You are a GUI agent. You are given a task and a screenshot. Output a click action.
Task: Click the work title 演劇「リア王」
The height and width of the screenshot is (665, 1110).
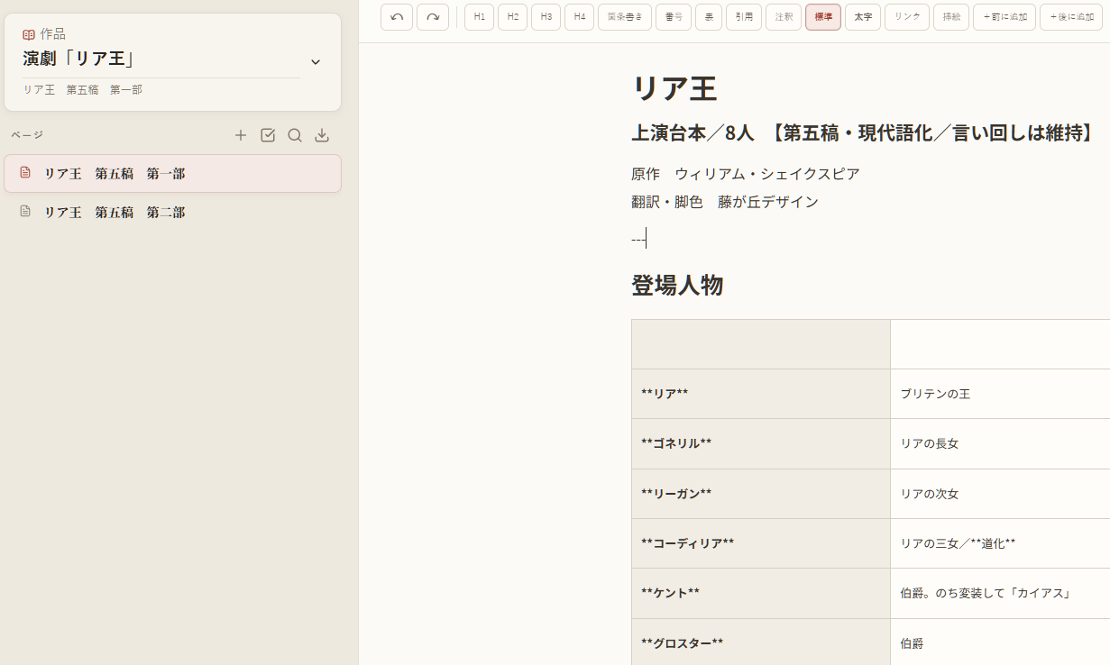[x=79, y=59]
